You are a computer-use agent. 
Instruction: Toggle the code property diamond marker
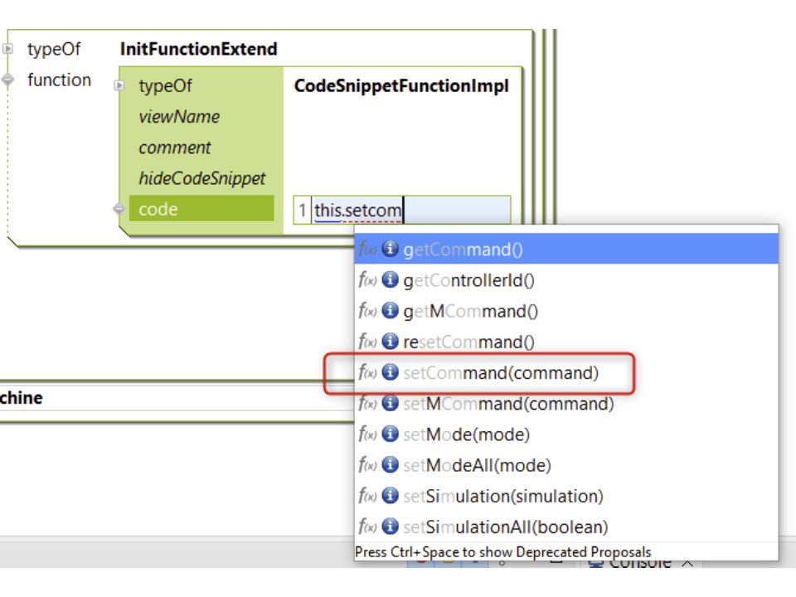119,210
